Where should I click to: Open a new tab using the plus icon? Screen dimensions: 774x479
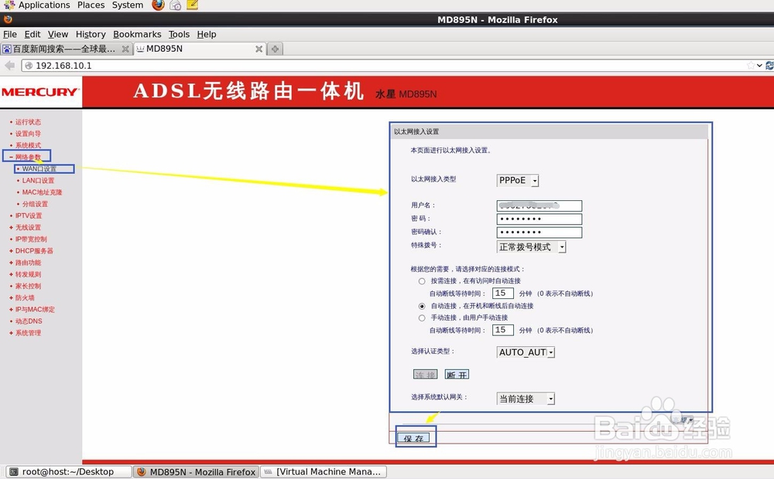275,48
